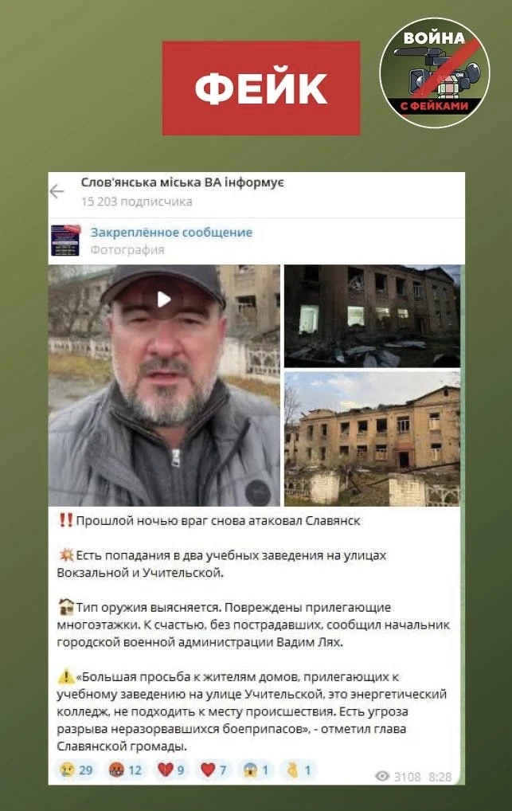This screenshot has height=811, width=512.
Task: Click the '15 203 подписчика' subscriber count
Action: pyautogui.click(x=136, y=202)
